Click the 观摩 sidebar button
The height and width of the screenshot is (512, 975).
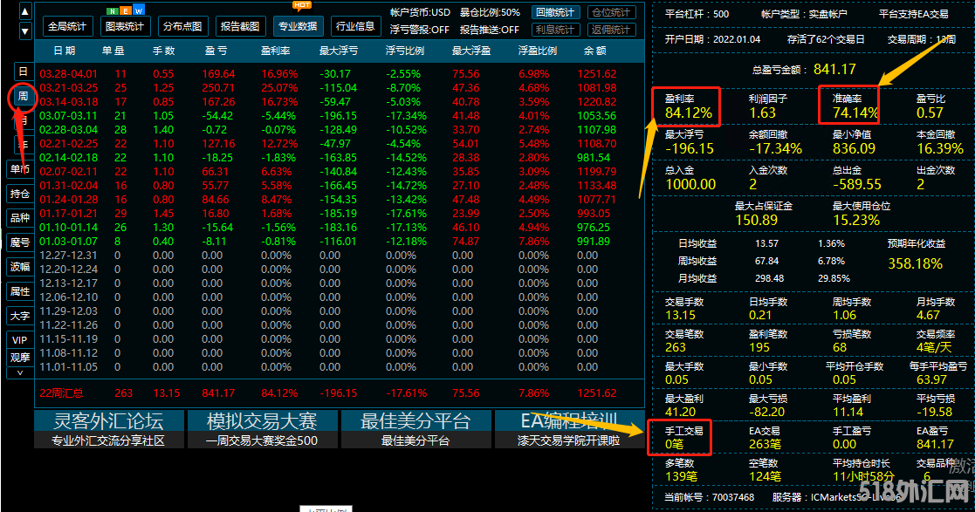click(20, 358)
